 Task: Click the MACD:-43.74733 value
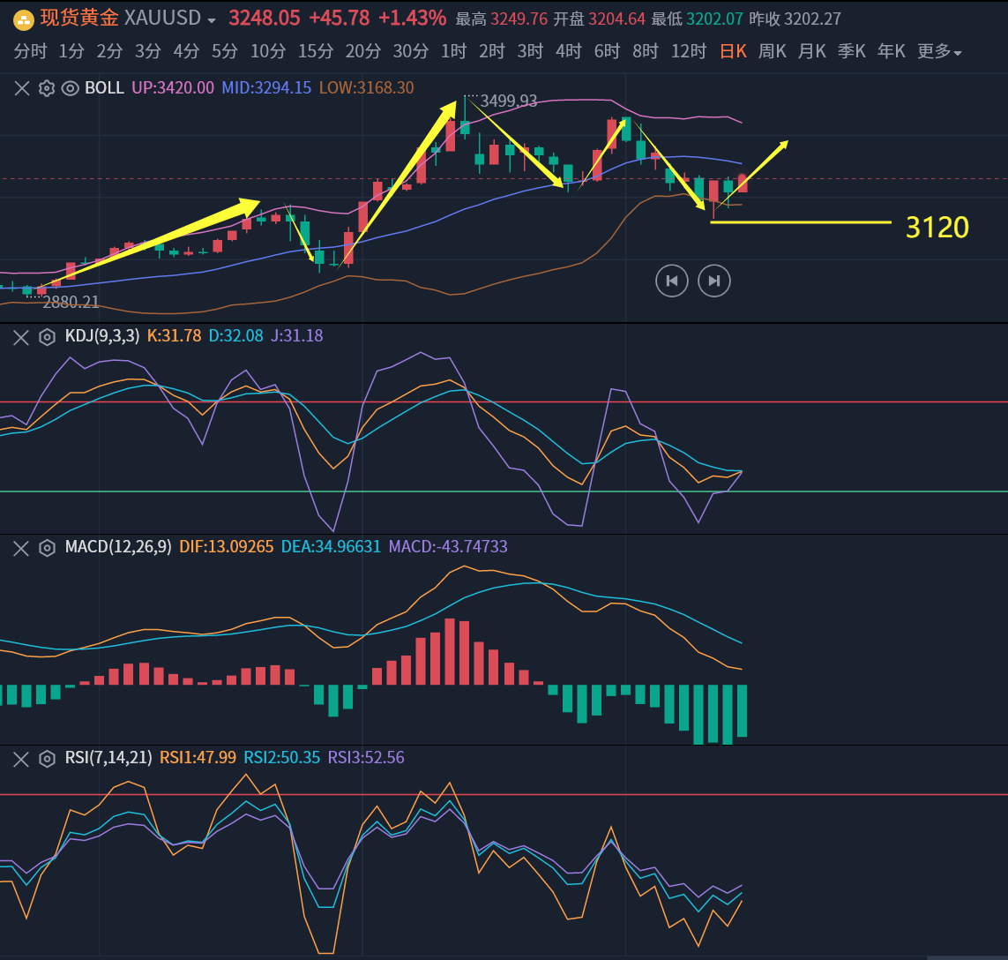coord(448,547)
